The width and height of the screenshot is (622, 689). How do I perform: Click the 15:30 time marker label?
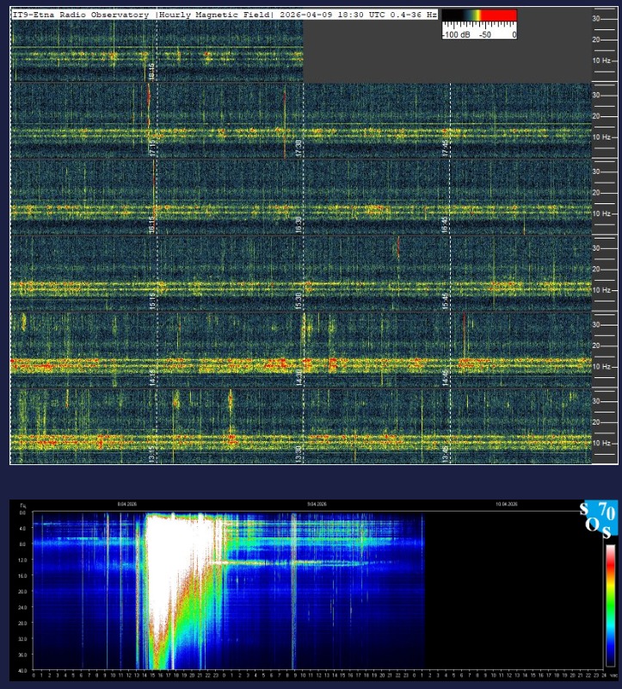coord(299,301)
